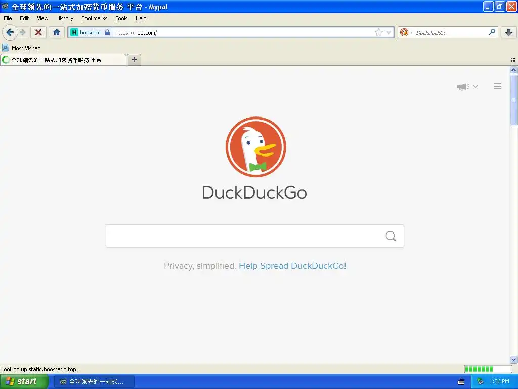
Task: Click the tab groups grid icon
Action: tap(513, 60)
